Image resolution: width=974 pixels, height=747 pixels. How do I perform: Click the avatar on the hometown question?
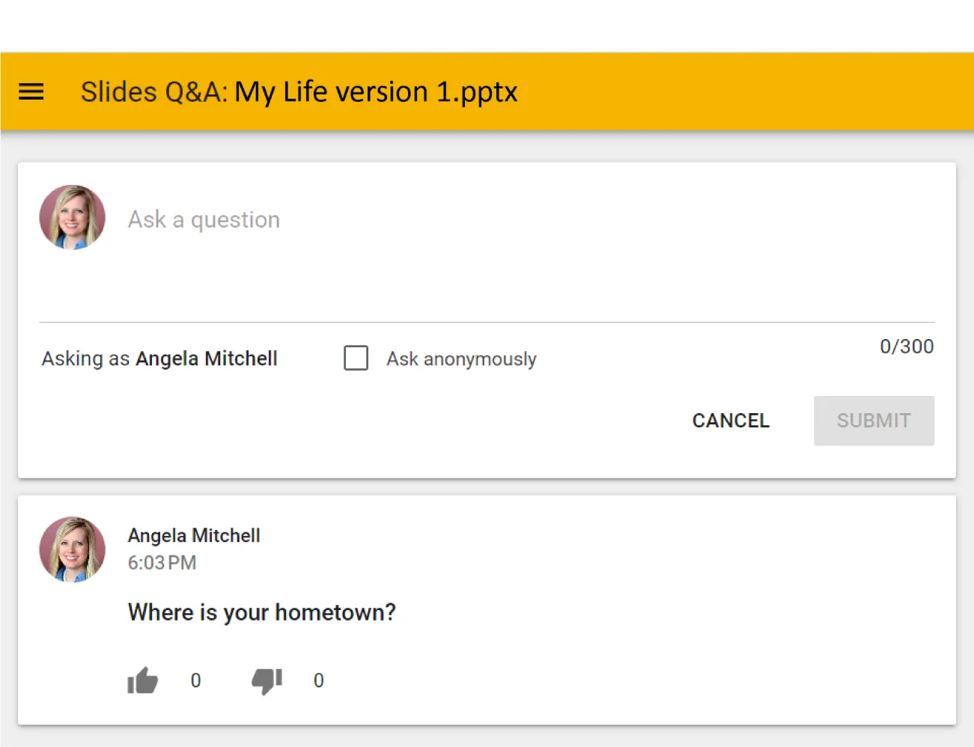[72, 549]
